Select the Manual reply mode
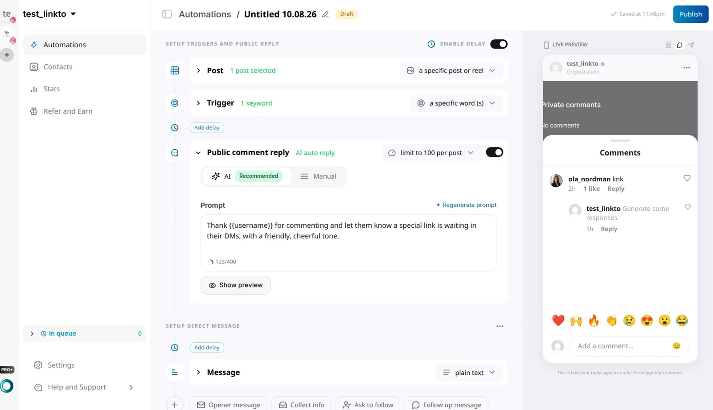Viewport: 713px width, 410px height. (319, 176)
